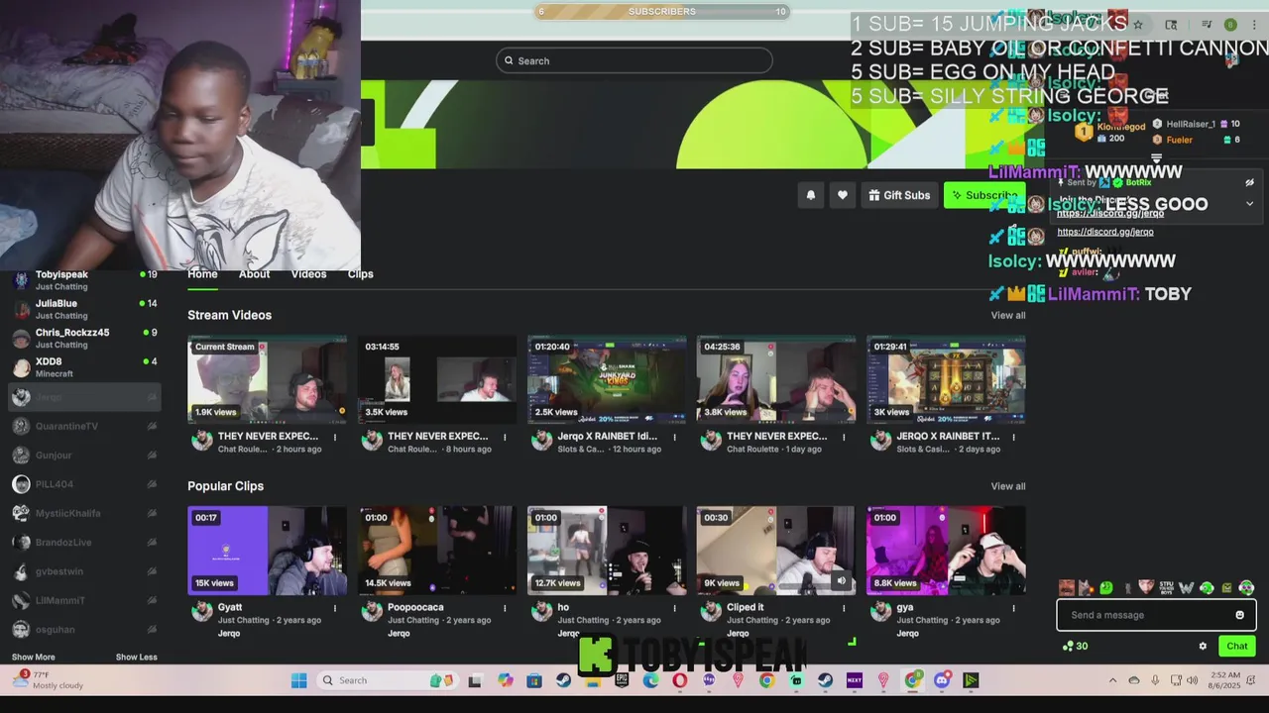Click the green Chat send button
Screen dimensions: 1269x713
[x=1236, y=646]
